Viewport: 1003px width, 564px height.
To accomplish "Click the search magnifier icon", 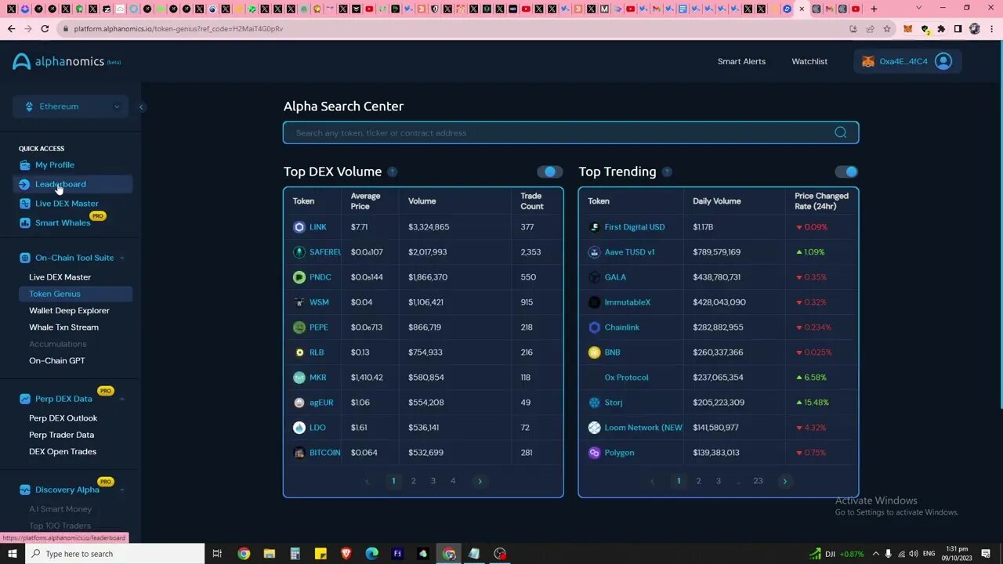I will click(841, 132).
